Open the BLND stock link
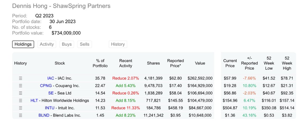Screen dimensions: 301x121 click(44, 115)
